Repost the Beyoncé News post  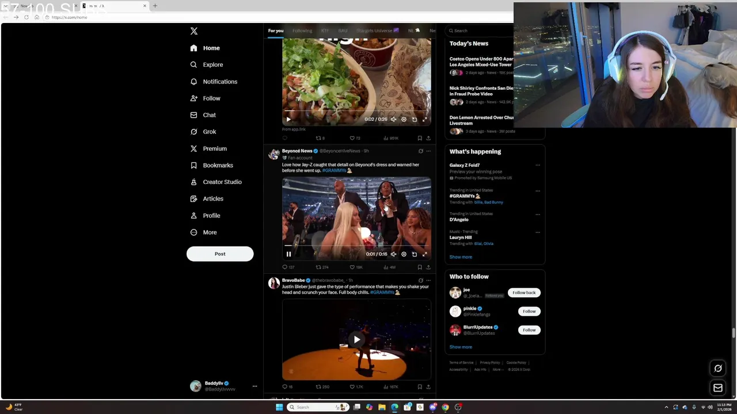click(x=322, y=267)
